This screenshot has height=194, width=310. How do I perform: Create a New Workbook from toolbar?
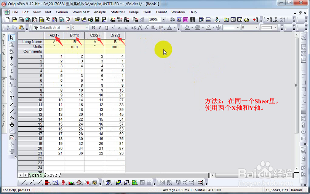[21, 19]
